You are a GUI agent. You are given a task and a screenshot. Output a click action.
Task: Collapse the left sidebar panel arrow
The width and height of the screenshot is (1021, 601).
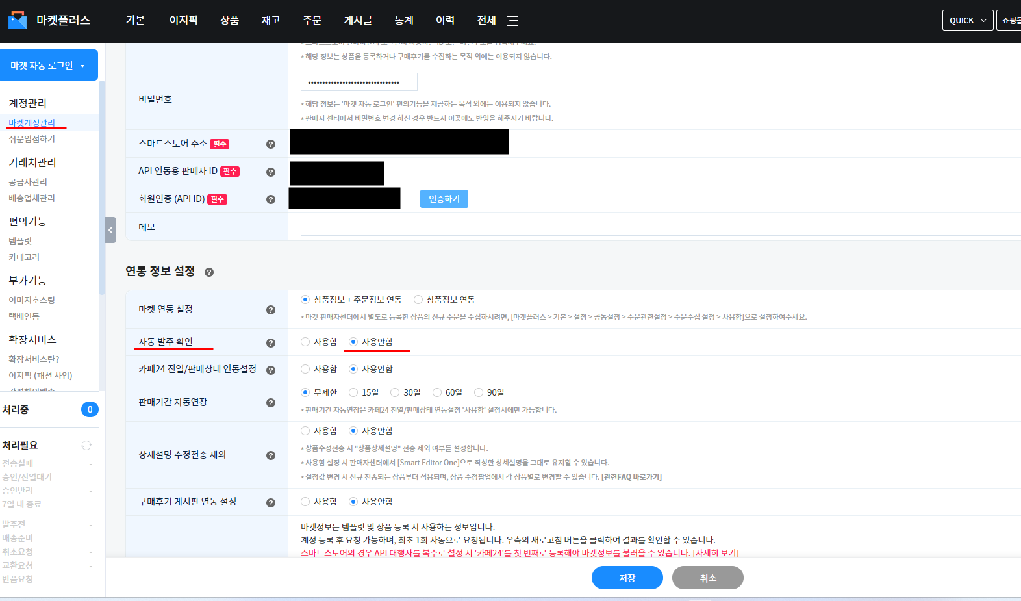click(x=110, y=230)
